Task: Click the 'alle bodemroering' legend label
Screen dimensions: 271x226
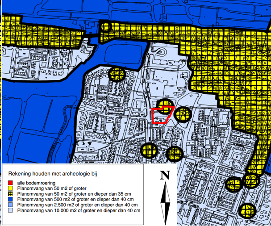Action: coord(36,183)
